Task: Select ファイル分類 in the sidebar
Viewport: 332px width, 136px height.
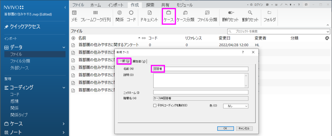Action: (x=20, y=61)
